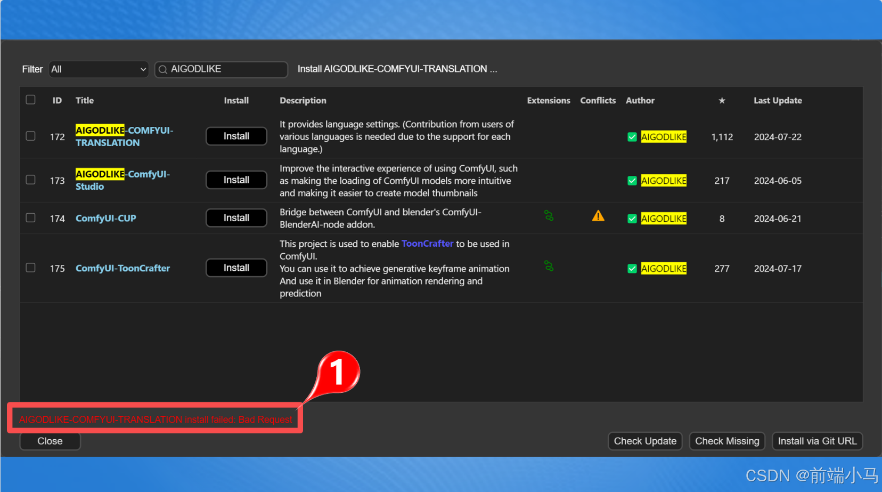
Task: Click the 277 star count
Action: (722, 269)
